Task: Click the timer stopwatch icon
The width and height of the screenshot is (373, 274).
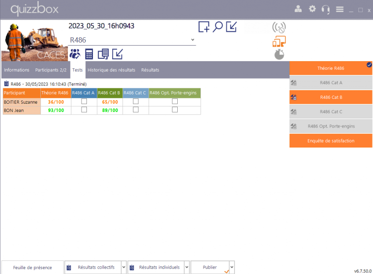Action: coord(279,54)
